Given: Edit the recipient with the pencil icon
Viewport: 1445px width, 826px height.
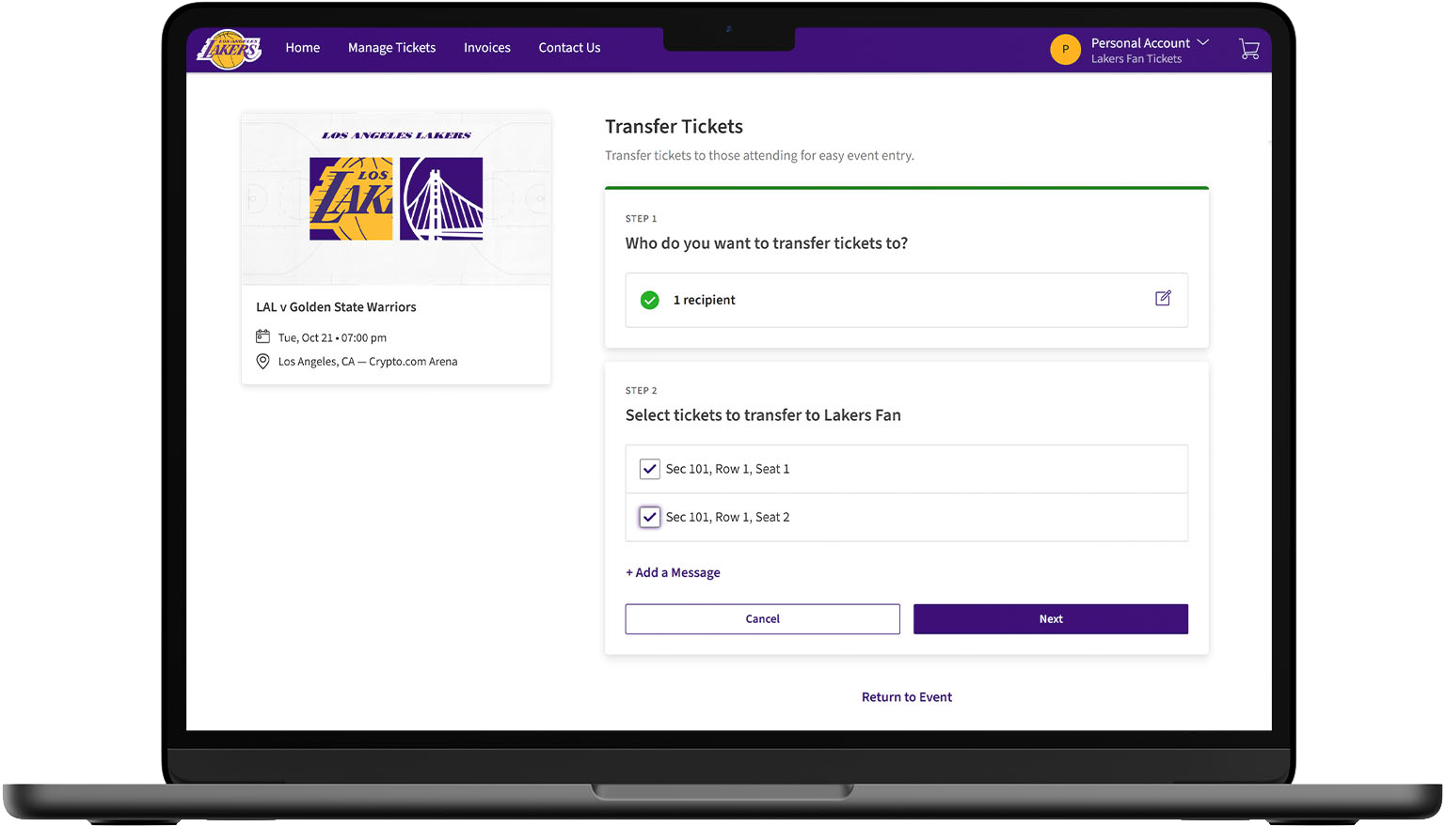Looking at the screenshot, I should click(1163, 298).
